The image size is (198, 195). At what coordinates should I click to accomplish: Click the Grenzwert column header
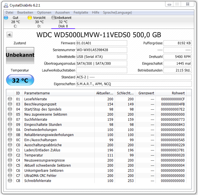[146, 93]
